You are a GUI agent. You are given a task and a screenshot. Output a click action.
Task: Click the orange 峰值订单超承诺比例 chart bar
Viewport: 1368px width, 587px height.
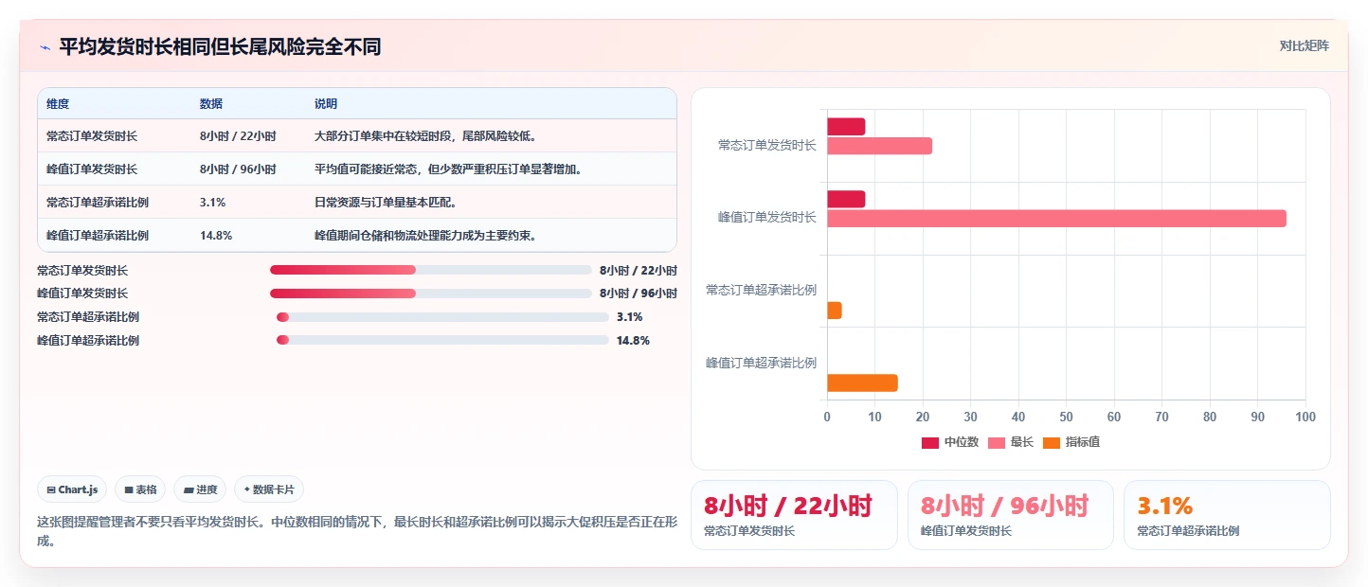point(862,382)
